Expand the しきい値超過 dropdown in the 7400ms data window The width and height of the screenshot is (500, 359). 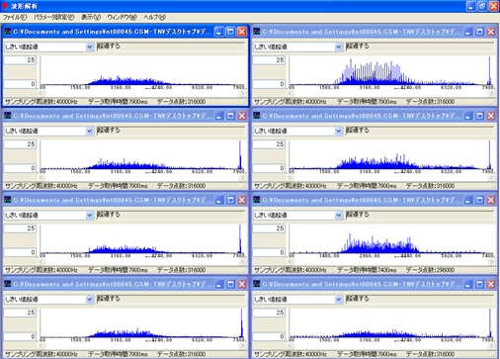pyautogui.click(x=338, y=216)
